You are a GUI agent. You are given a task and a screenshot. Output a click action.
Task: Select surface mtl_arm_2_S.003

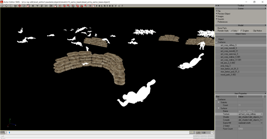[x=228, y=63]
